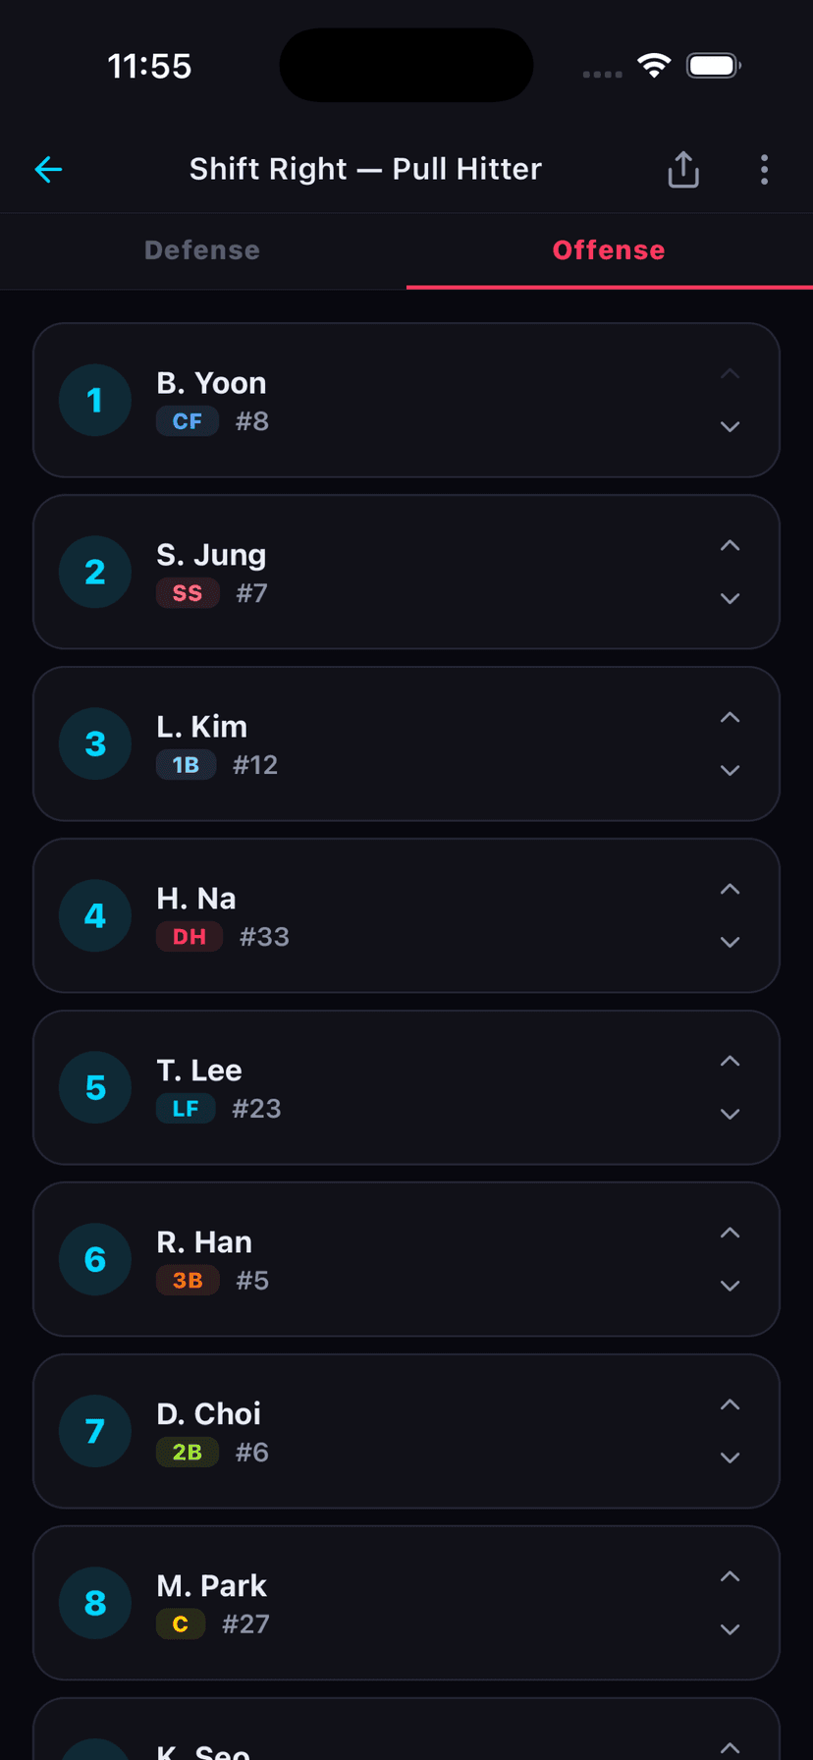Move B. Yoon down in batting order
This screenshot has width=813, height=1760.
[730, 427]
